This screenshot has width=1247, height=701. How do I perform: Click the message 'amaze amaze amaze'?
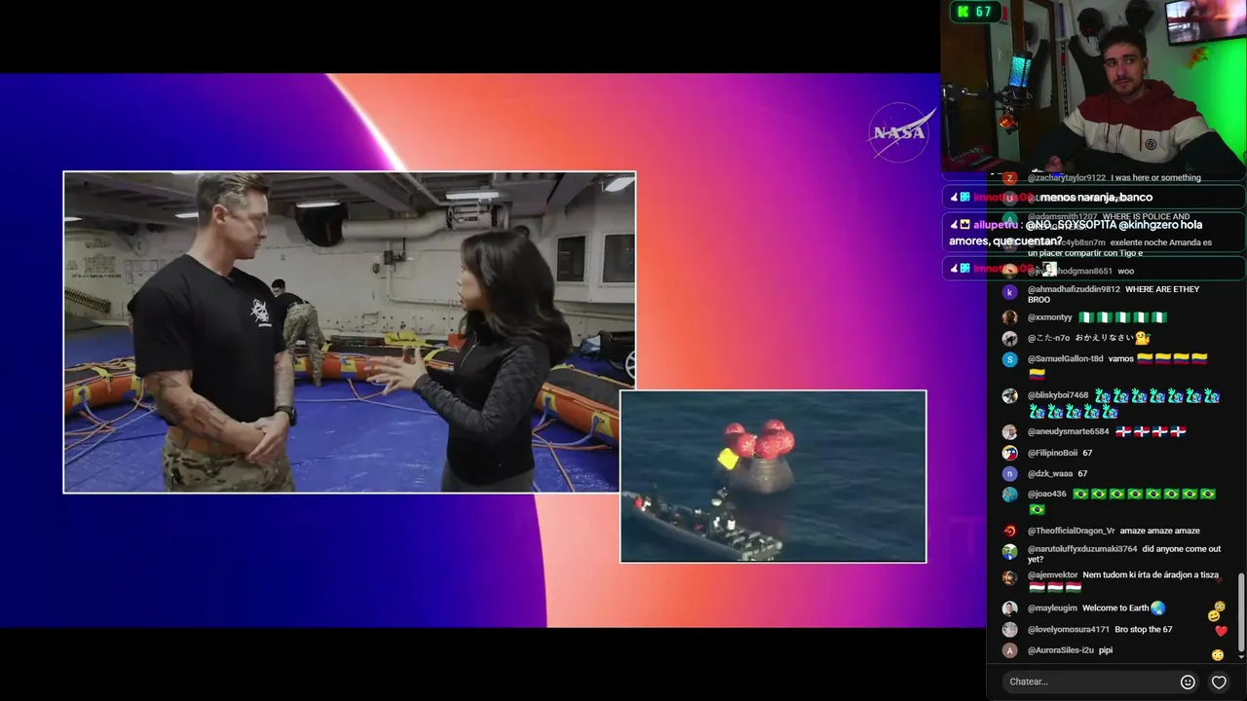[x=1159, y=531]
